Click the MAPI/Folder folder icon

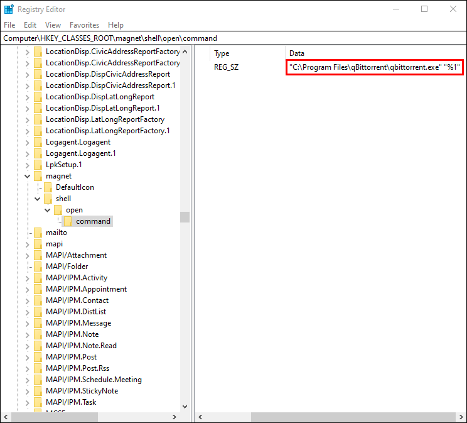[38, 266]
